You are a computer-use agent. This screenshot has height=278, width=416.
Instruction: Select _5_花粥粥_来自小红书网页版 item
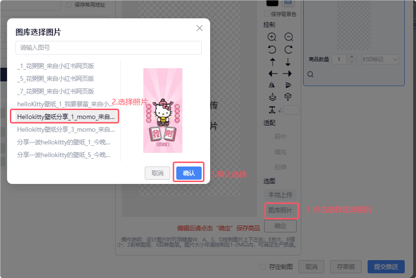65,79
